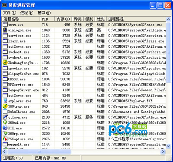Select the ctfmon.exe pen icon
173x162 pixels.
click(5, 117)
